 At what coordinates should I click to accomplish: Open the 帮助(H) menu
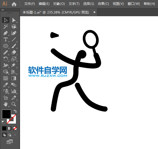149,4
